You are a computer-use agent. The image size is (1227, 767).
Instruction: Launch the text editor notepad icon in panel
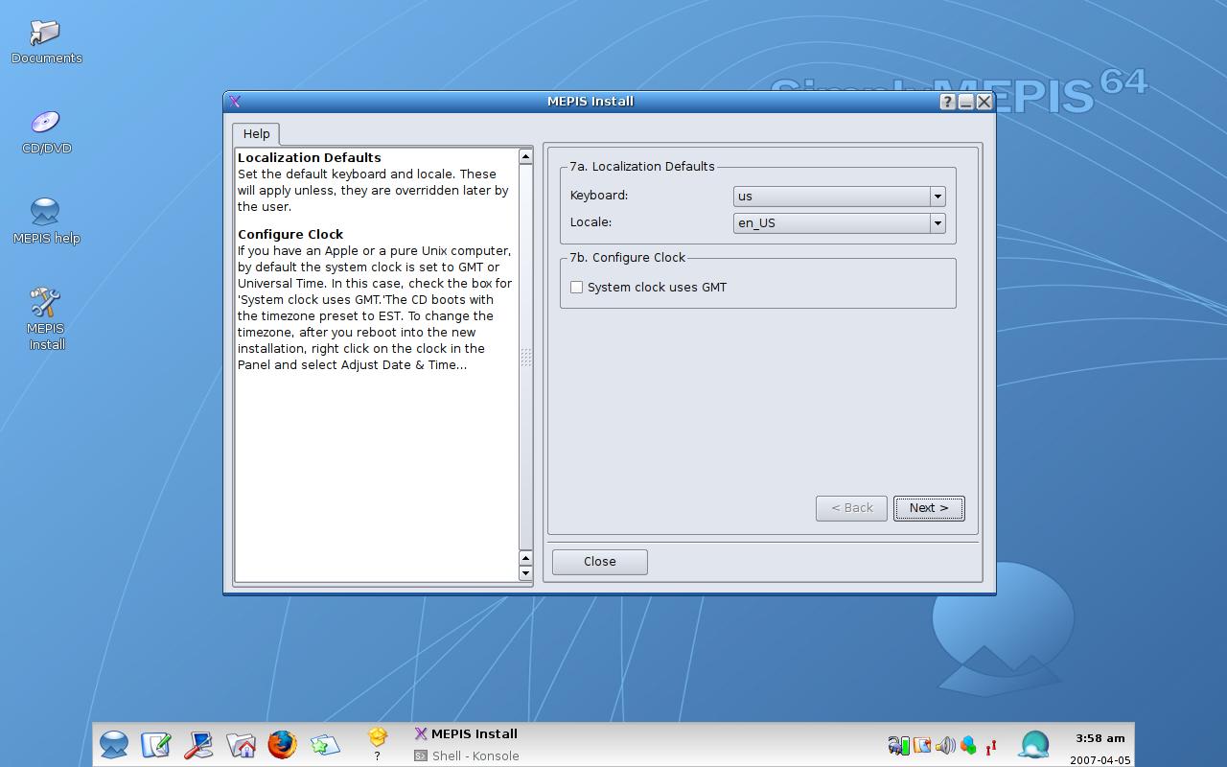tap(156, 744)
